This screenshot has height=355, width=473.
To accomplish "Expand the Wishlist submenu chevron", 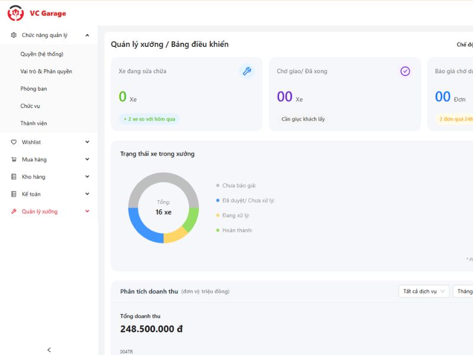I will [87, 142].
